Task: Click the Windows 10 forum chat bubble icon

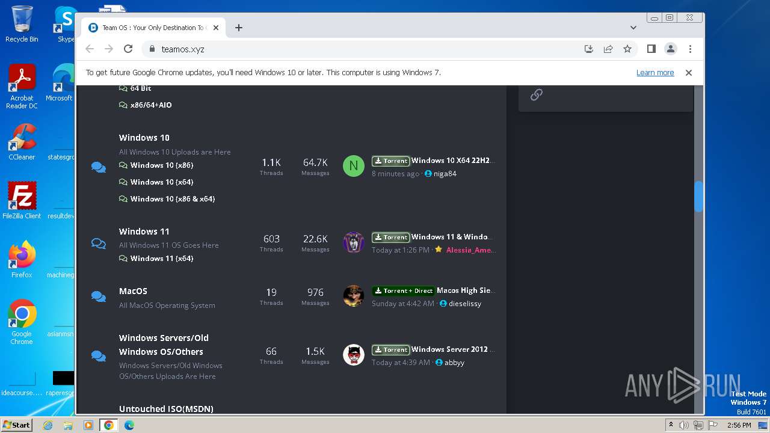Action: pyautogui.click(x=99, y=167)
